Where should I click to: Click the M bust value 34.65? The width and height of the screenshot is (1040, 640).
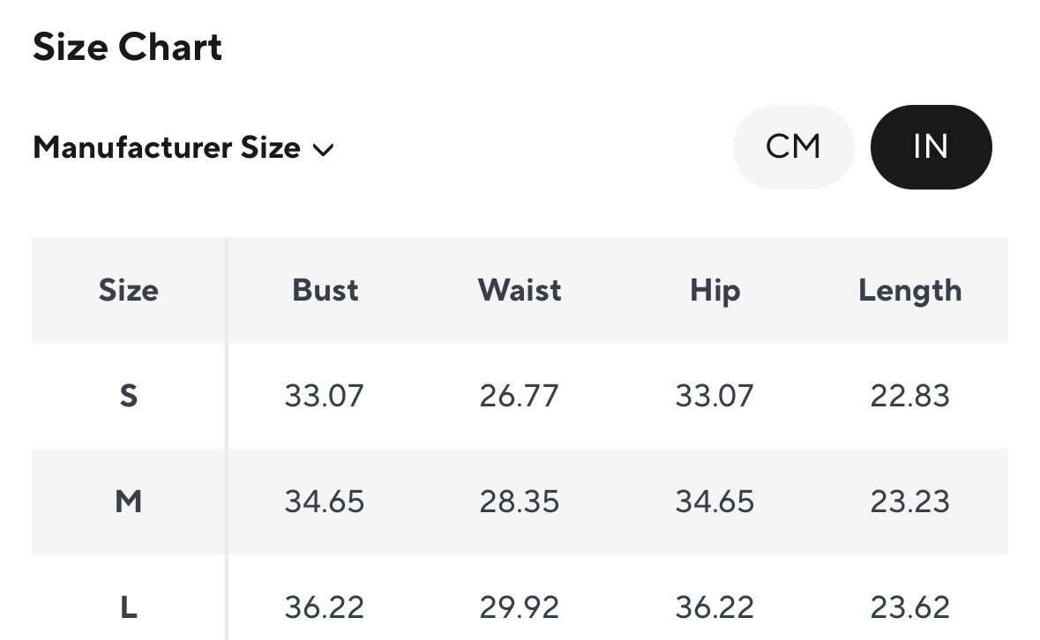(x=324, y=502)
